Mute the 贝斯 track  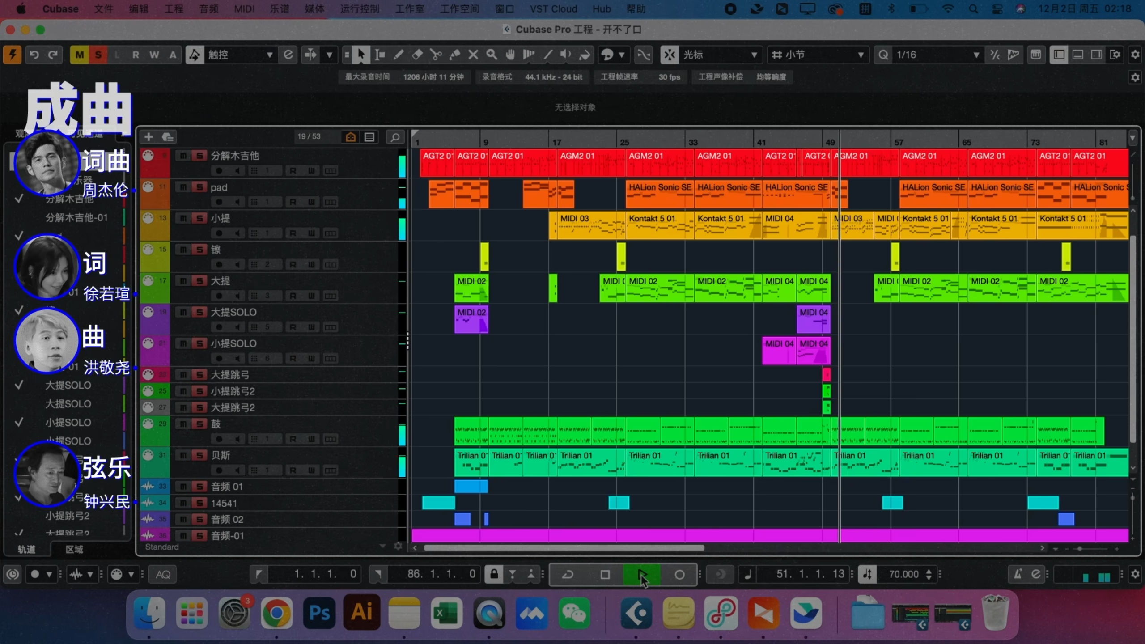coord(182,455)
